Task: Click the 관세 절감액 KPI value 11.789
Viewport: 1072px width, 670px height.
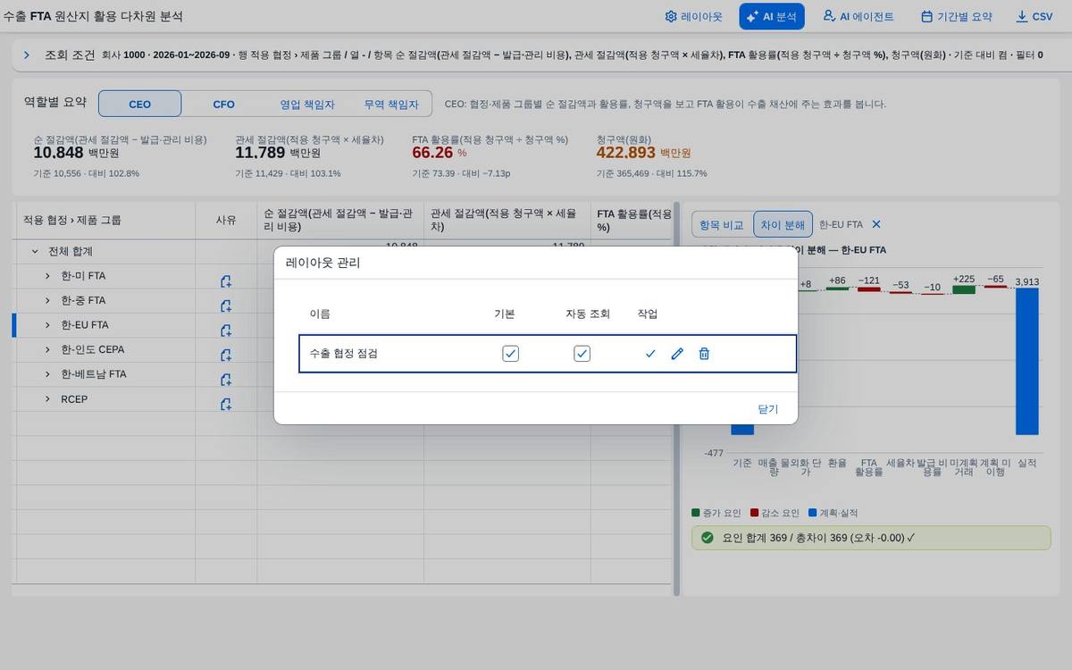Action: (260, 153)
